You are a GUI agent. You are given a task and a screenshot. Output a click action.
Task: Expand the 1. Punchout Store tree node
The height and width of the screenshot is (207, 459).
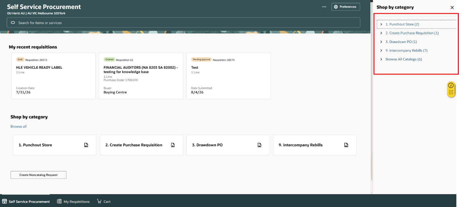(x=381, y=24)
